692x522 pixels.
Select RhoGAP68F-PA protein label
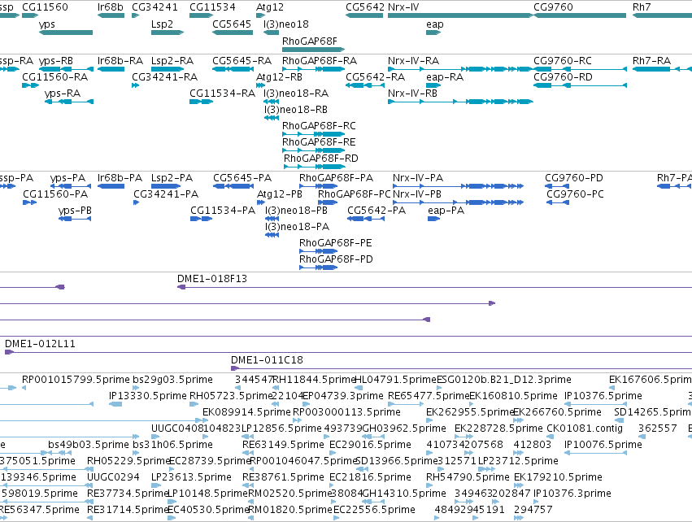coord(337,178)
